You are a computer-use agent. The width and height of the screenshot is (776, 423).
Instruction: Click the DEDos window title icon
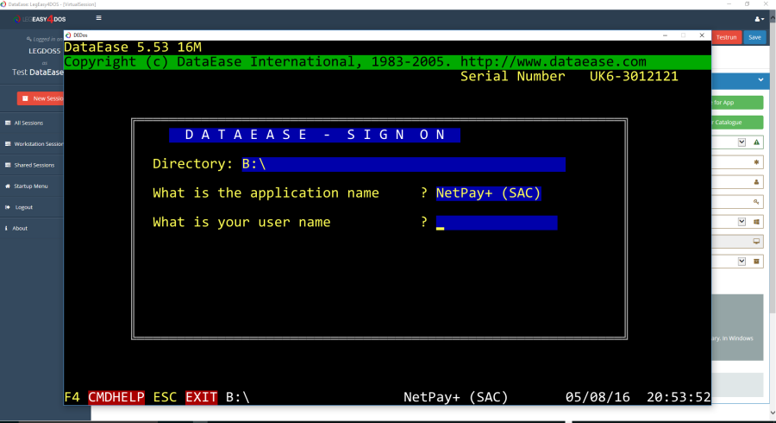tap(68, 35)
